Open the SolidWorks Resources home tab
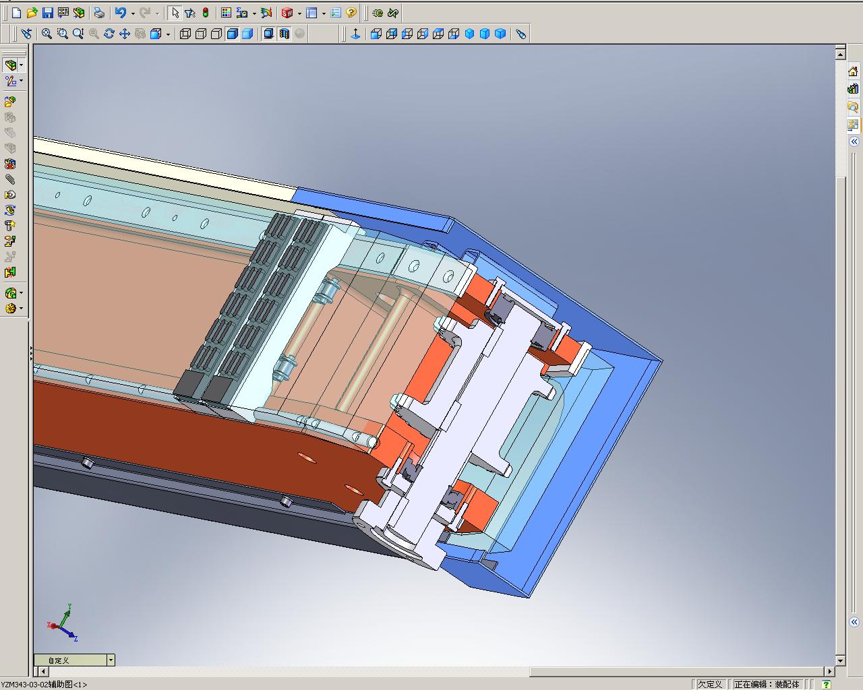 click(x=854, y=71)
